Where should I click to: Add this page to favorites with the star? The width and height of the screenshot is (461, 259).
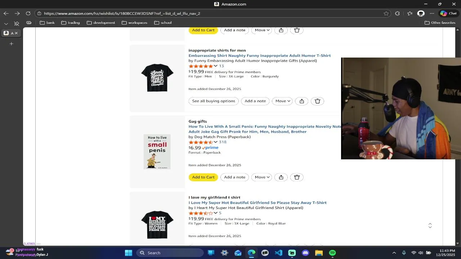pos(386,13)
